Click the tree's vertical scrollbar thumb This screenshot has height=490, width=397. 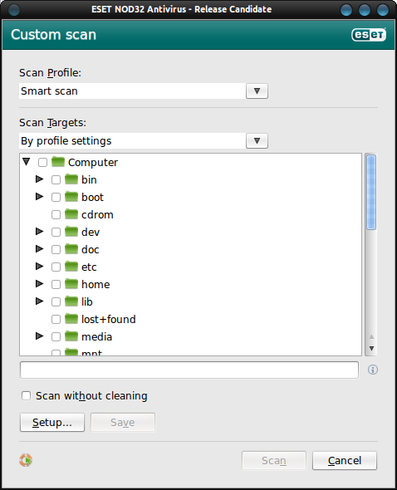click(x=371, y=193)
